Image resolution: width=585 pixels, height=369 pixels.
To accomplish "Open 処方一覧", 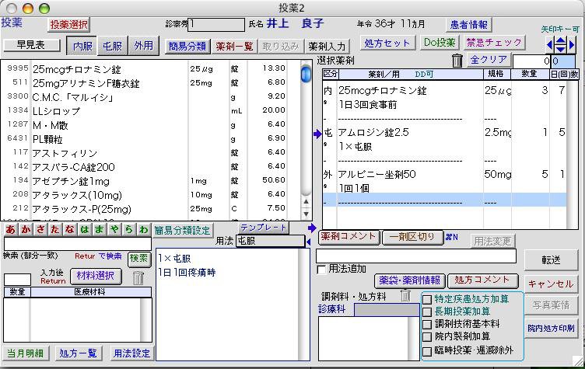I will click(x=79, y=353).
